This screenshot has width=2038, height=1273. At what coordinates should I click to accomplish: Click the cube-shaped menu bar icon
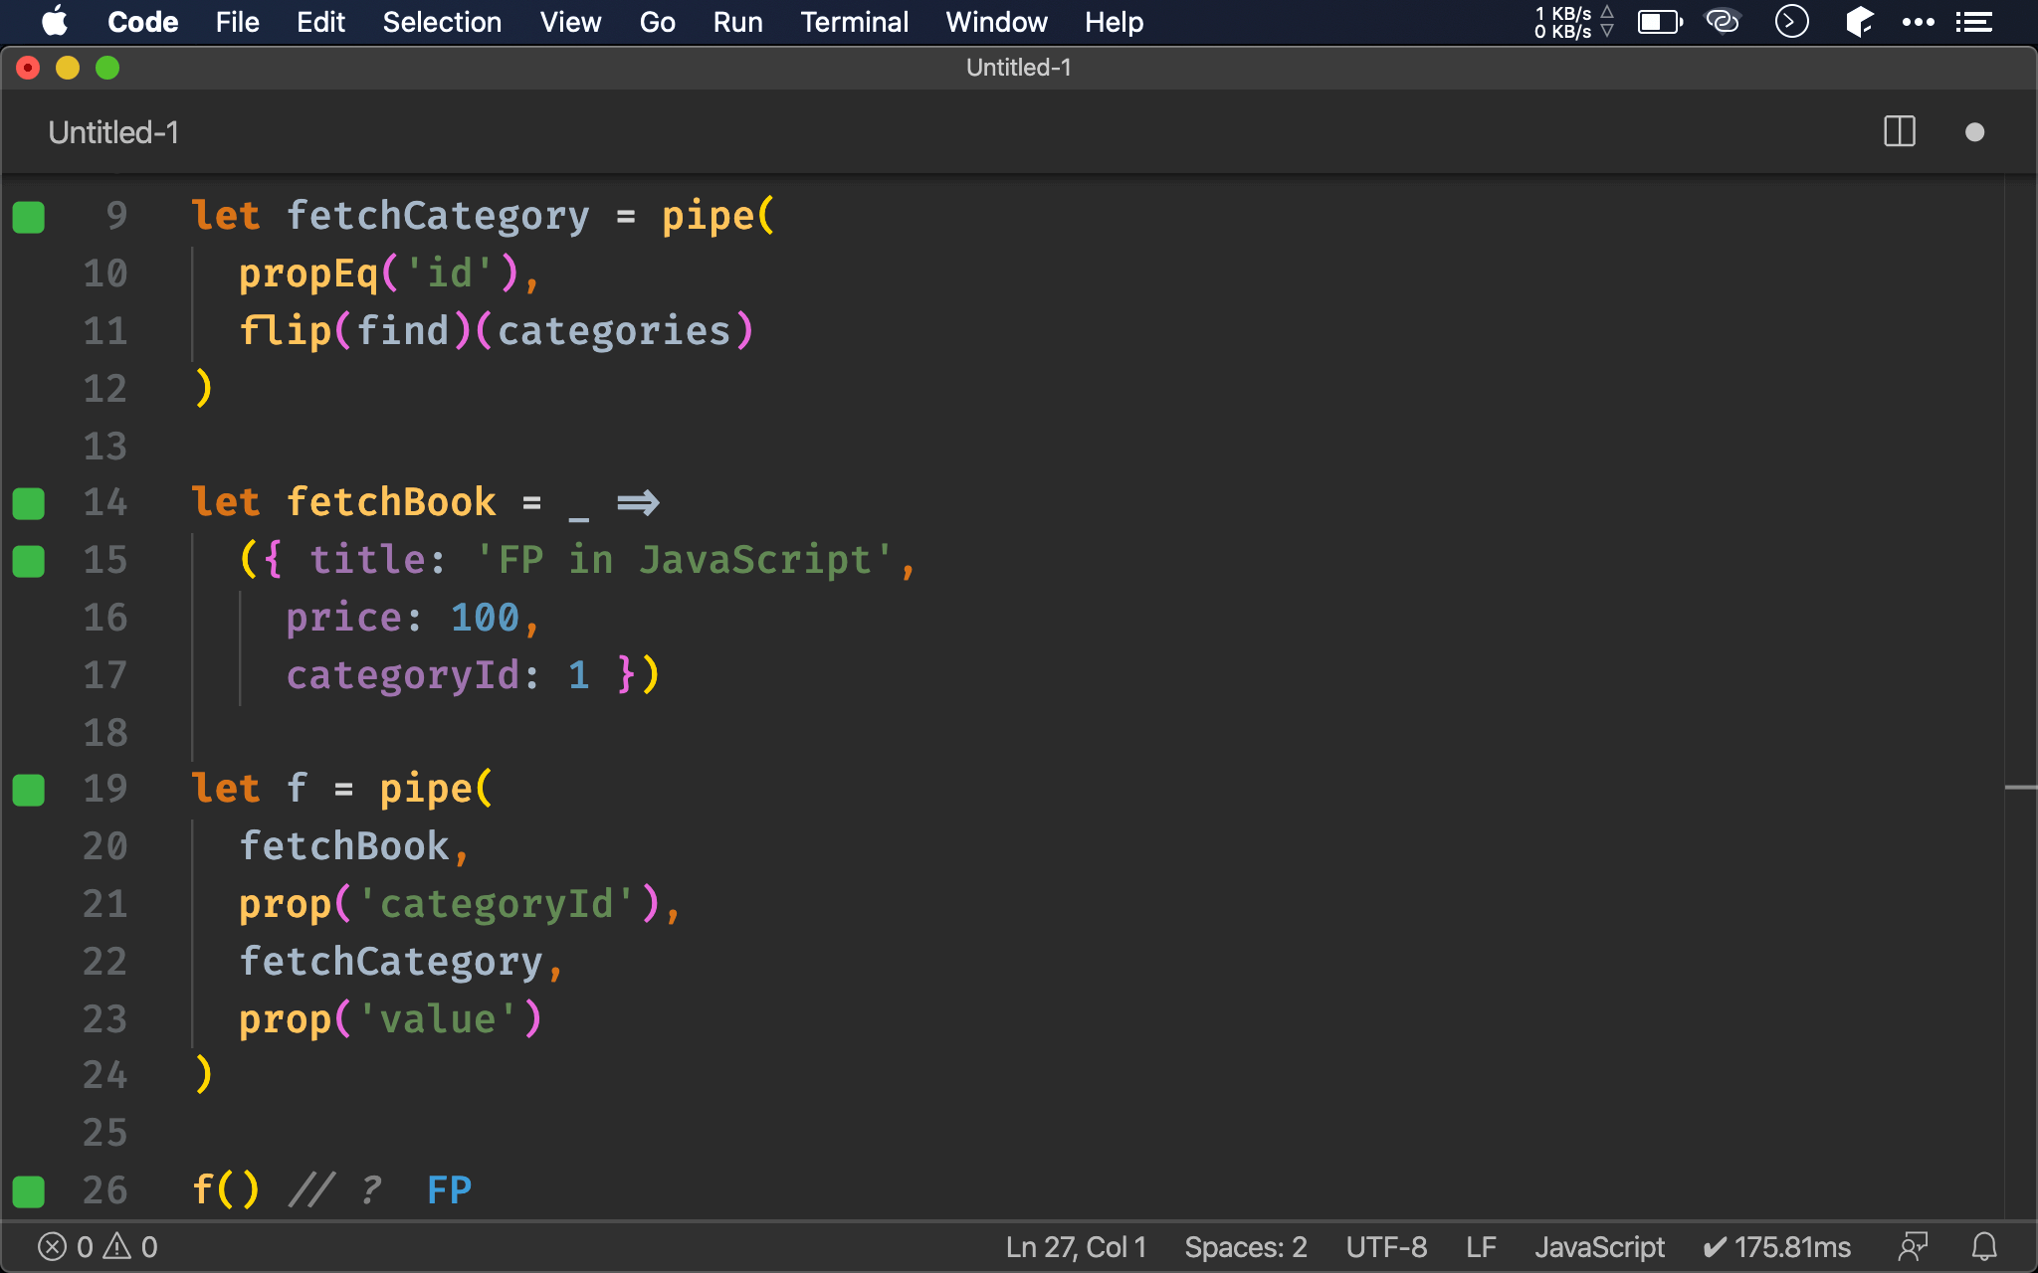pyautogui.click(x=1859, y=21)
